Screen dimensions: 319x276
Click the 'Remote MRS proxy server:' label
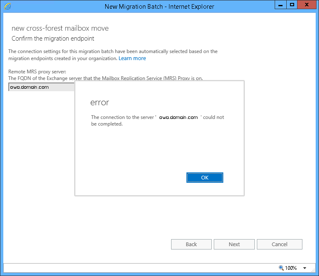(x=37, y=72)
